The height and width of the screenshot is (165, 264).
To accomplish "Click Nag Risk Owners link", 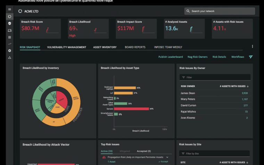I will coord(198,57).
